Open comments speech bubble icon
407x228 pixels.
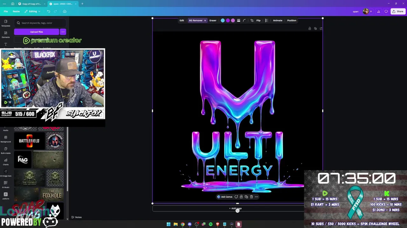click(386, 11)
